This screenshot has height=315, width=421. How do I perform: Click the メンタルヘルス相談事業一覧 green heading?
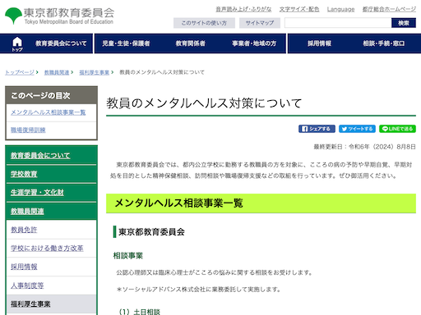pyautogui.click(x=178, y=203)
